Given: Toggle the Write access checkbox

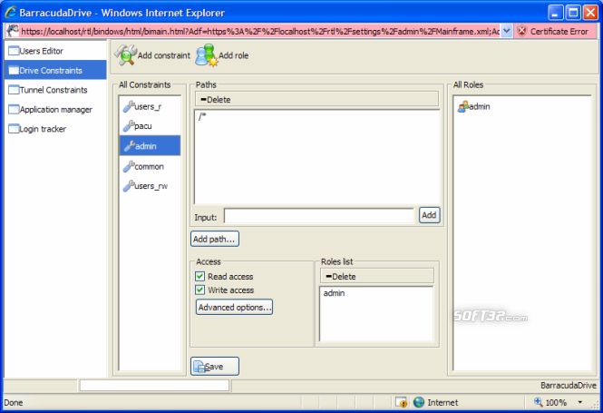Looking at the screenshot, I should (199, 290).
